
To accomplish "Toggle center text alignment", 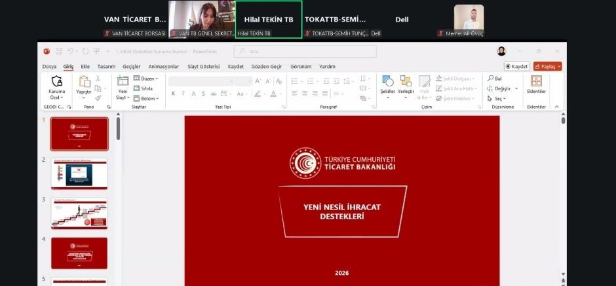I will (x=305, y=94).
